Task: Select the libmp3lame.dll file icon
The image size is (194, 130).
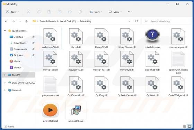Action: click(127, 36)
